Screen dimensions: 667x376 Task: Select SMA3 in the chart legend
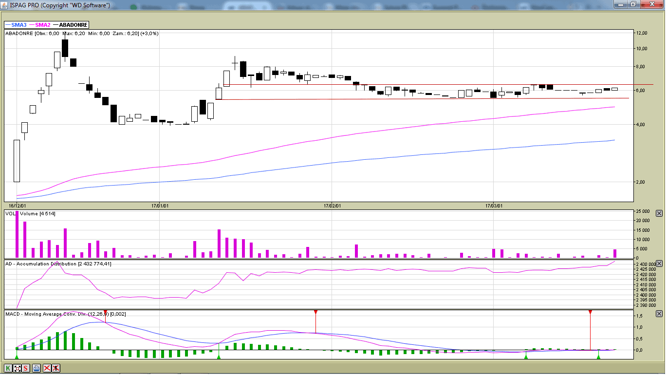click(16, 25)
